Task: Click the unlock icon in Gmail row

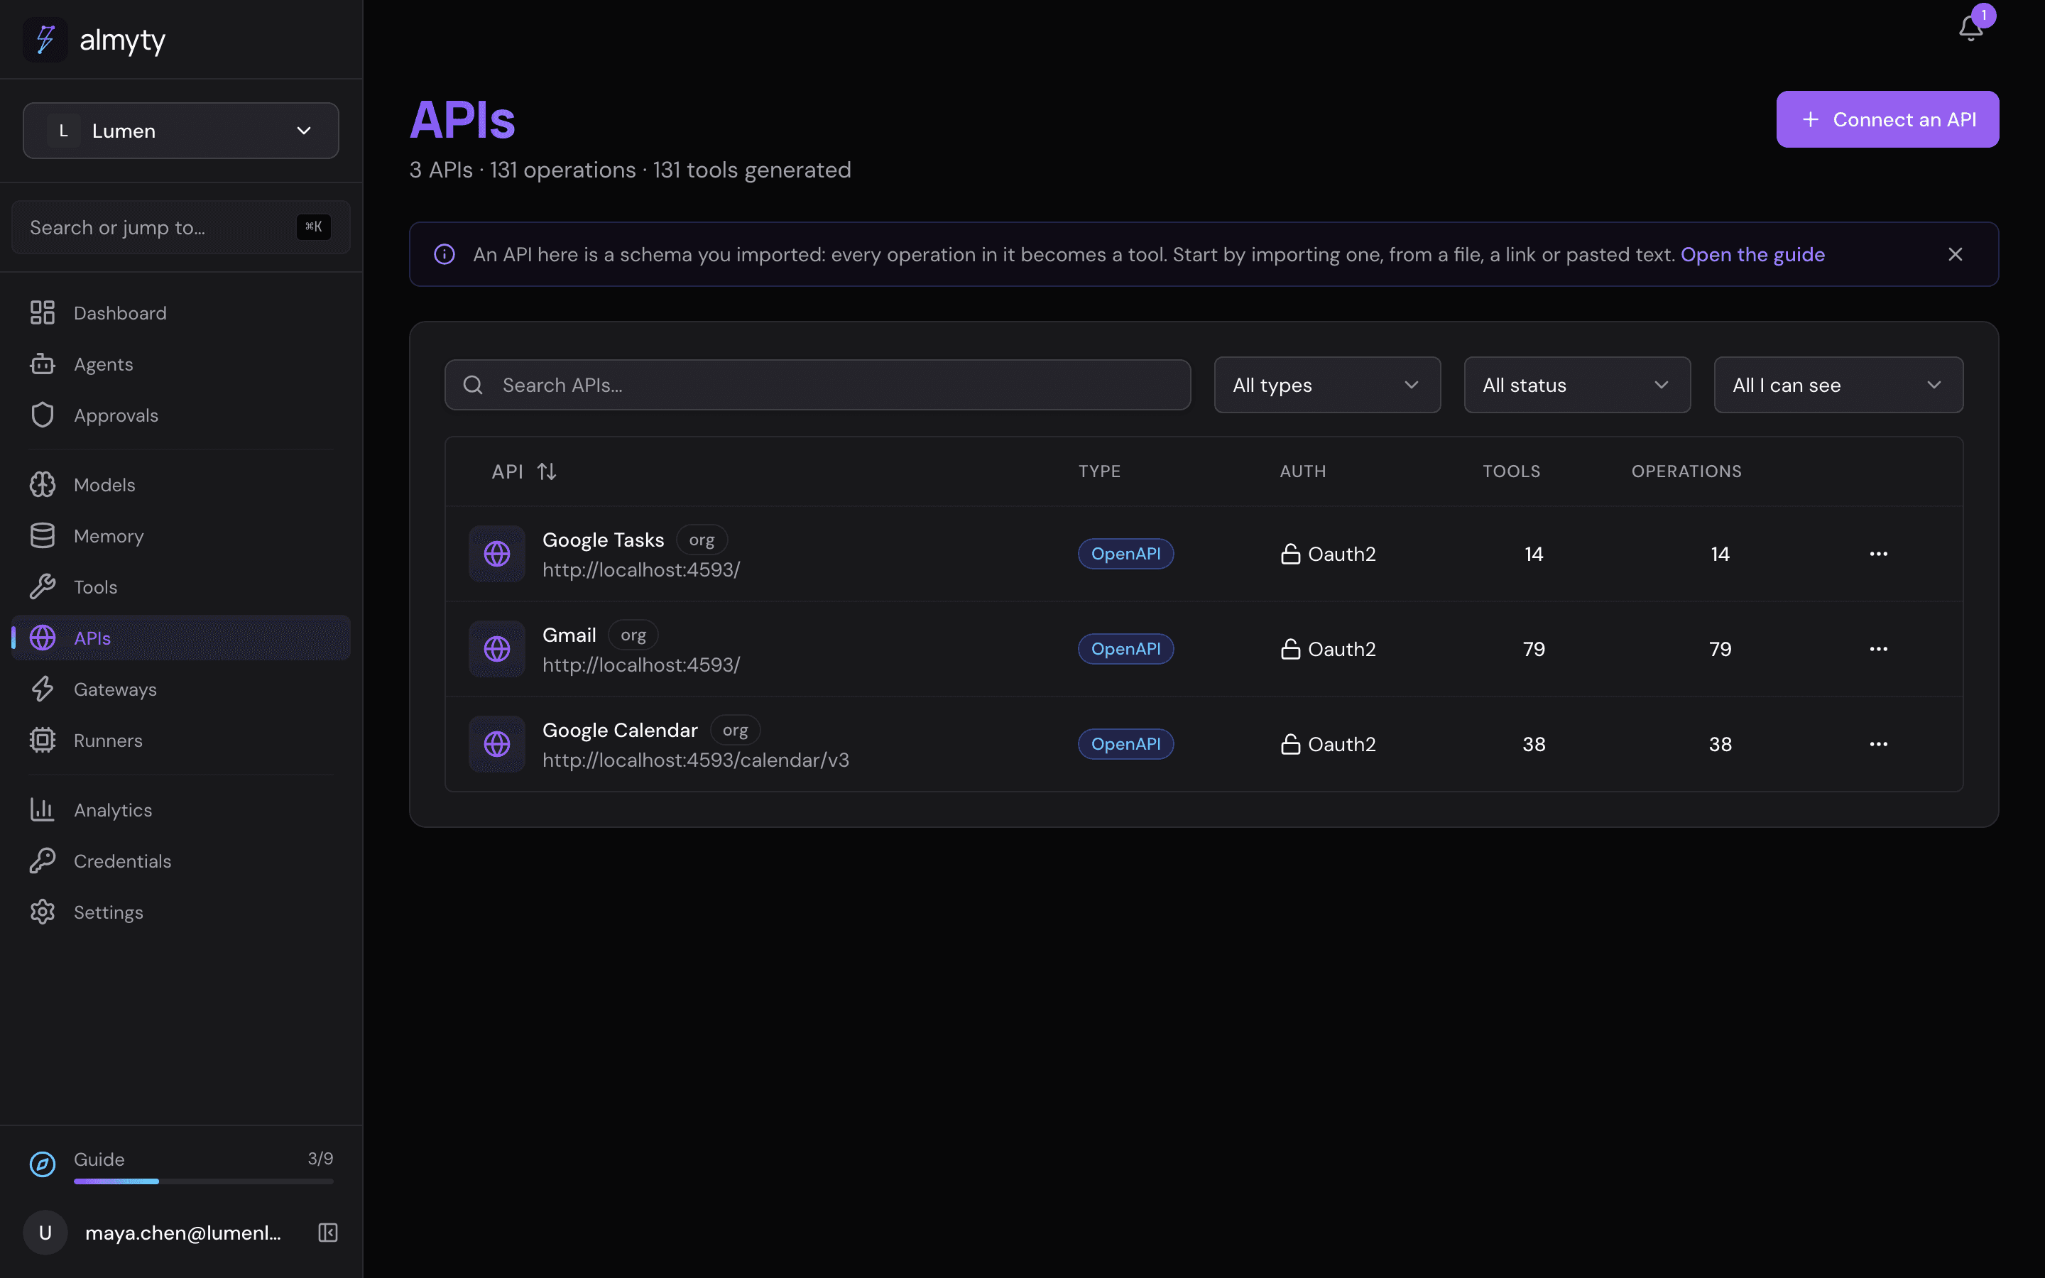Action: [x=1290, y=649]
